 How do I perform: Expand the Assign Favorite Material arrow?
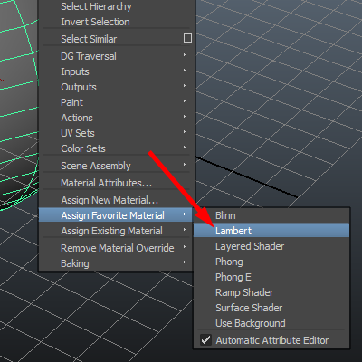pyautogui.click(x=185, y=214)
